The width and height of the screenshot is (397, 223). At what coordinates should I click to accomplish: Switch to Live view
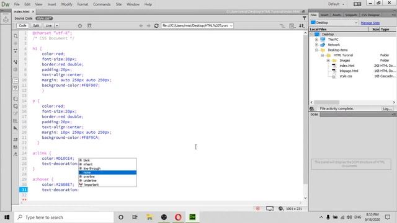coord(48,25)
